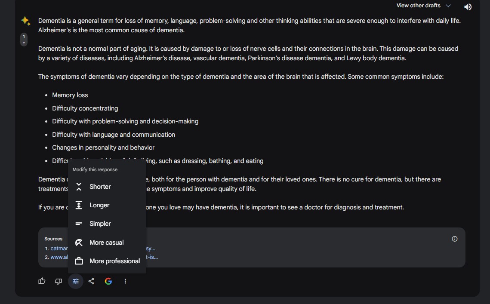Pick More professional option
Image resolution: width=490 pixels, height=304 pixels.
click(107, 261)
